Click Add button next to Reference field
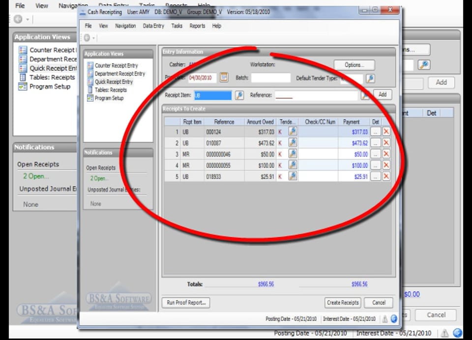472x340 pixels. (383, 94)
